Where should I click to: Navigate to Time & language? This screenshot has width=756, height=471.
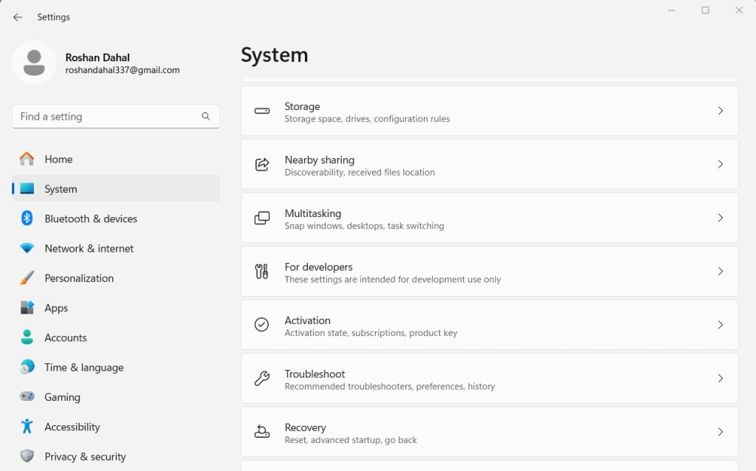tap(83, 368)
